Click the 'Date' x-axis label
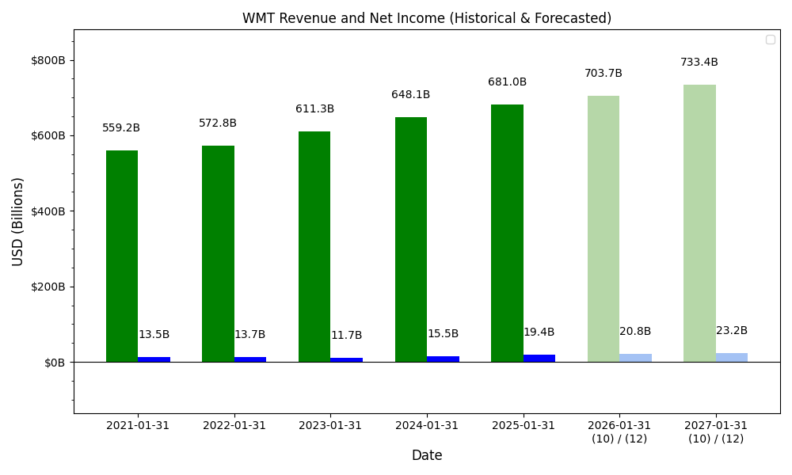792x475 pixels. [x=427, y=455]
